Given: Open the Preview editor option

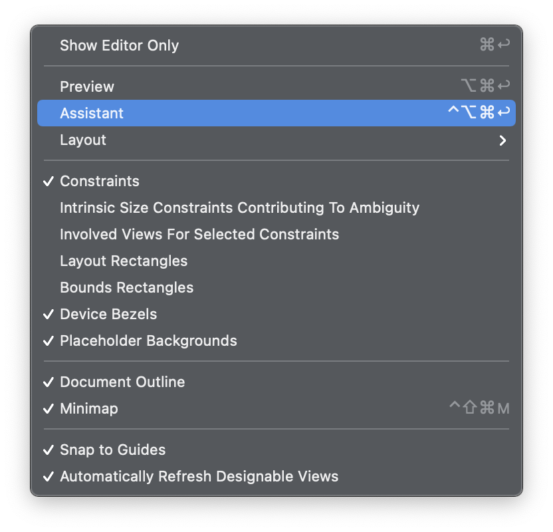Looking at the screenshot, I should click(x=276, y=86).
